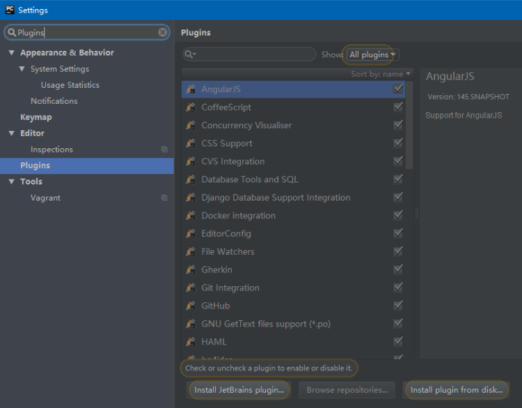
Task: Click the project-level icon next to Vagrant
Action: tap(164, 198)
